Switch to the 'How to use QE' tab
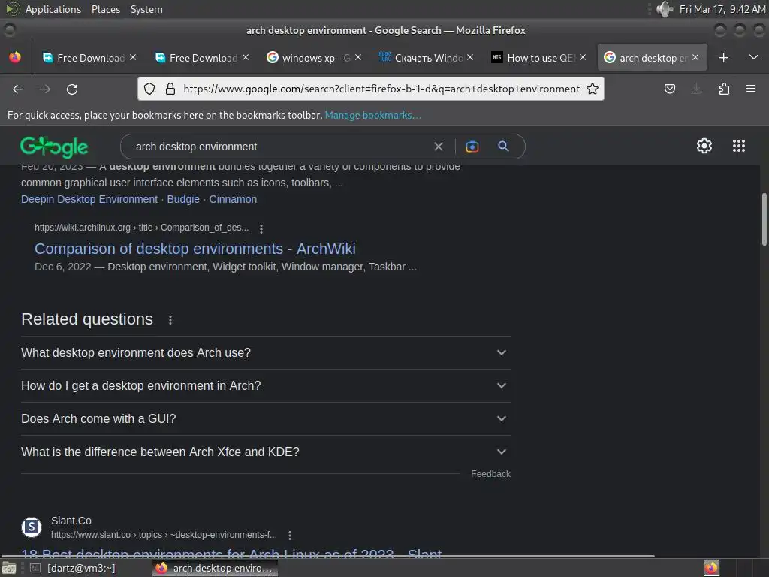The width and height of the screenshot is (769, 577). click(538, 58)
